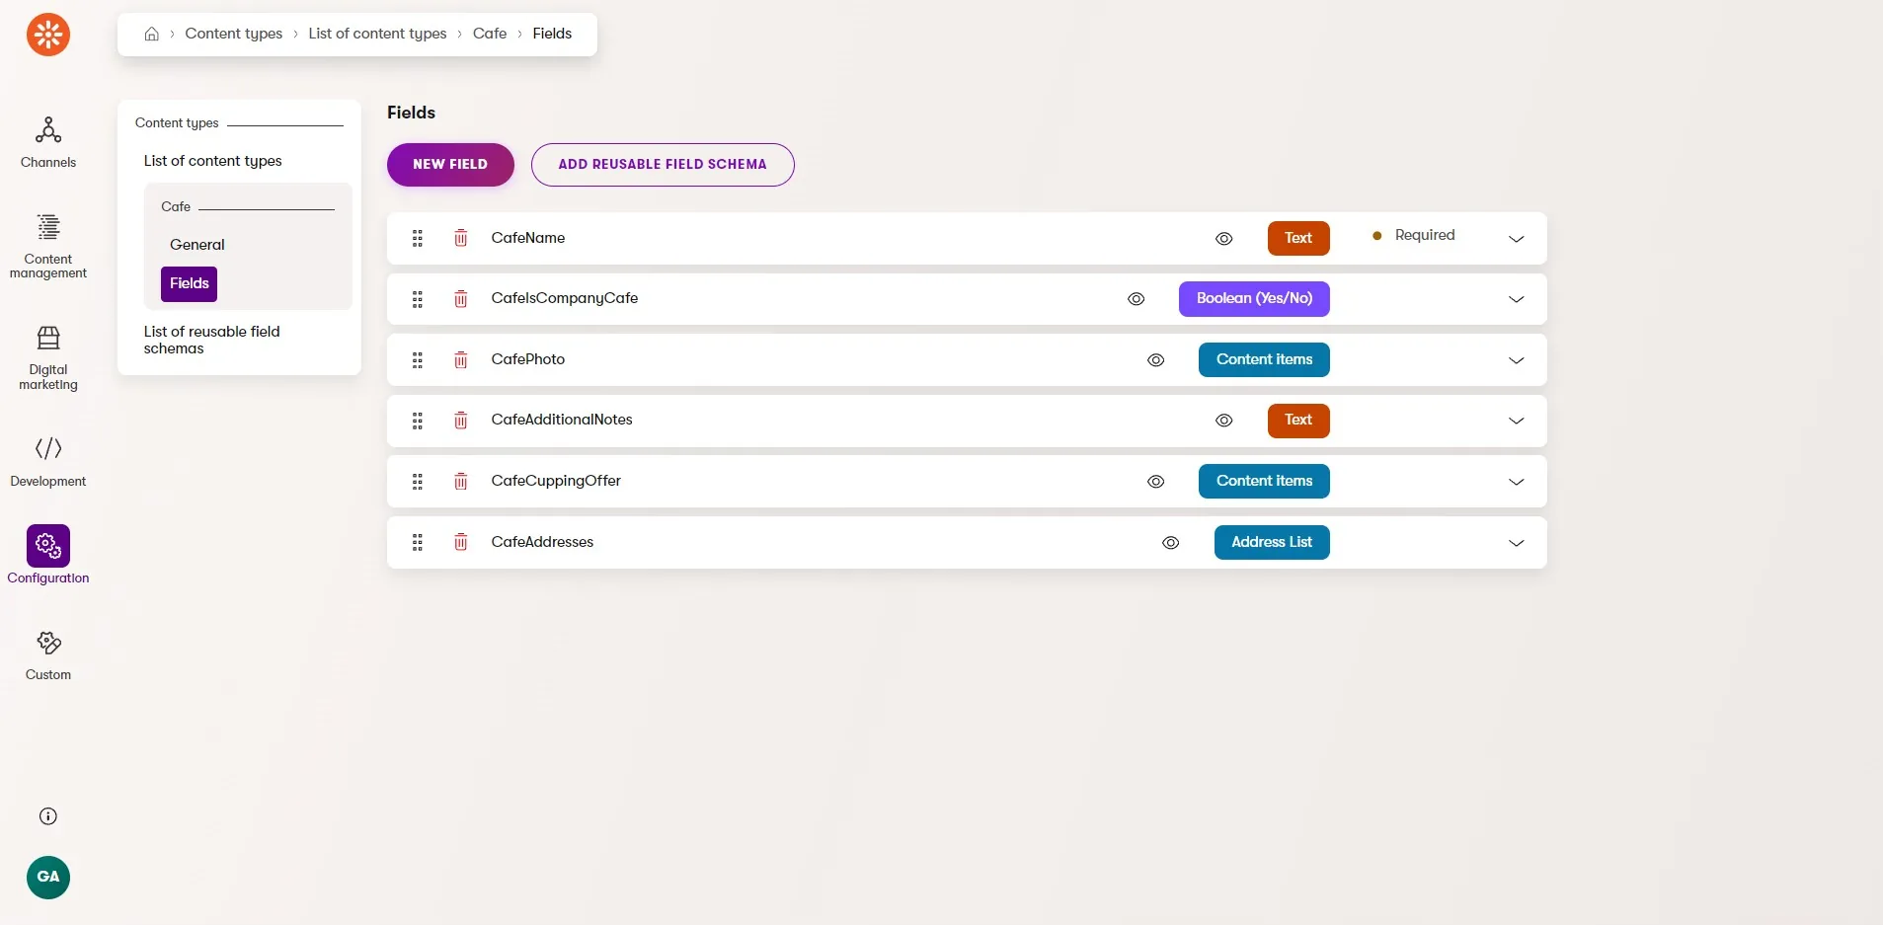Viewport: 1883px width, 925px height.
Task: Open the GA user account avatar
Action: click(48, 877)
